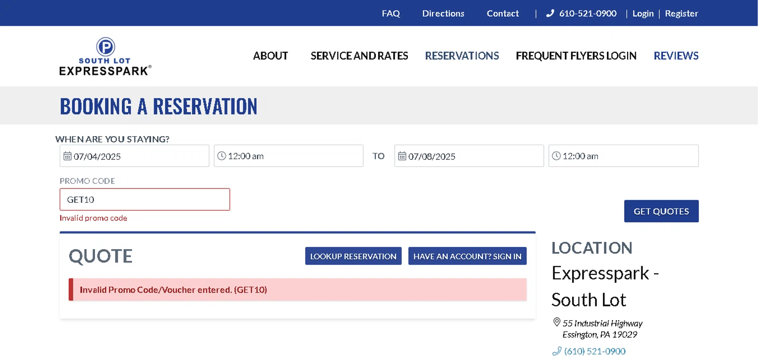The height and width of the screenshot is (358, 758).
Task: Click the end time field 12:00 am
Action: [x=624, y=156]
